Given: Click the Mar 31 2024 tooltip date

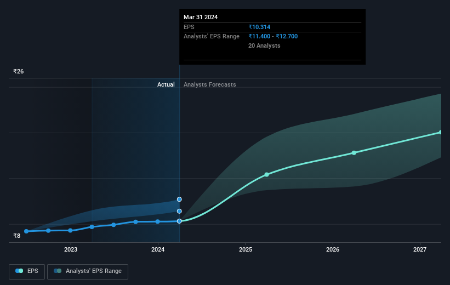Looking at the screenshot, I should pos(201,17).
